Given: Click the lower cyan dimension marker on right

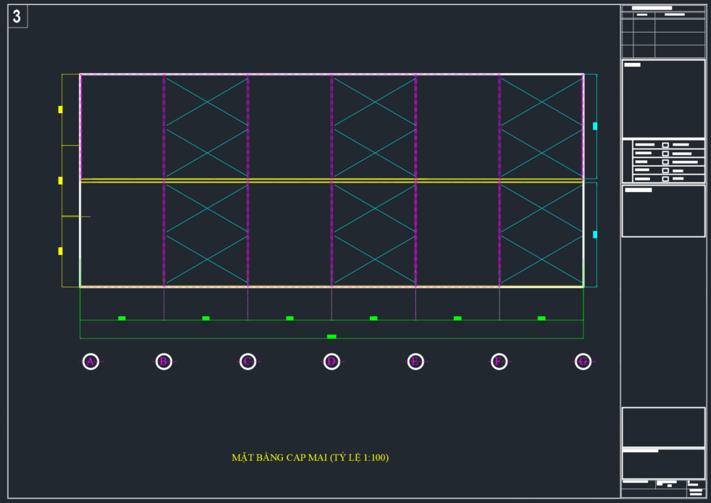Looking at the screenshot, I should (x=595, y=235).
